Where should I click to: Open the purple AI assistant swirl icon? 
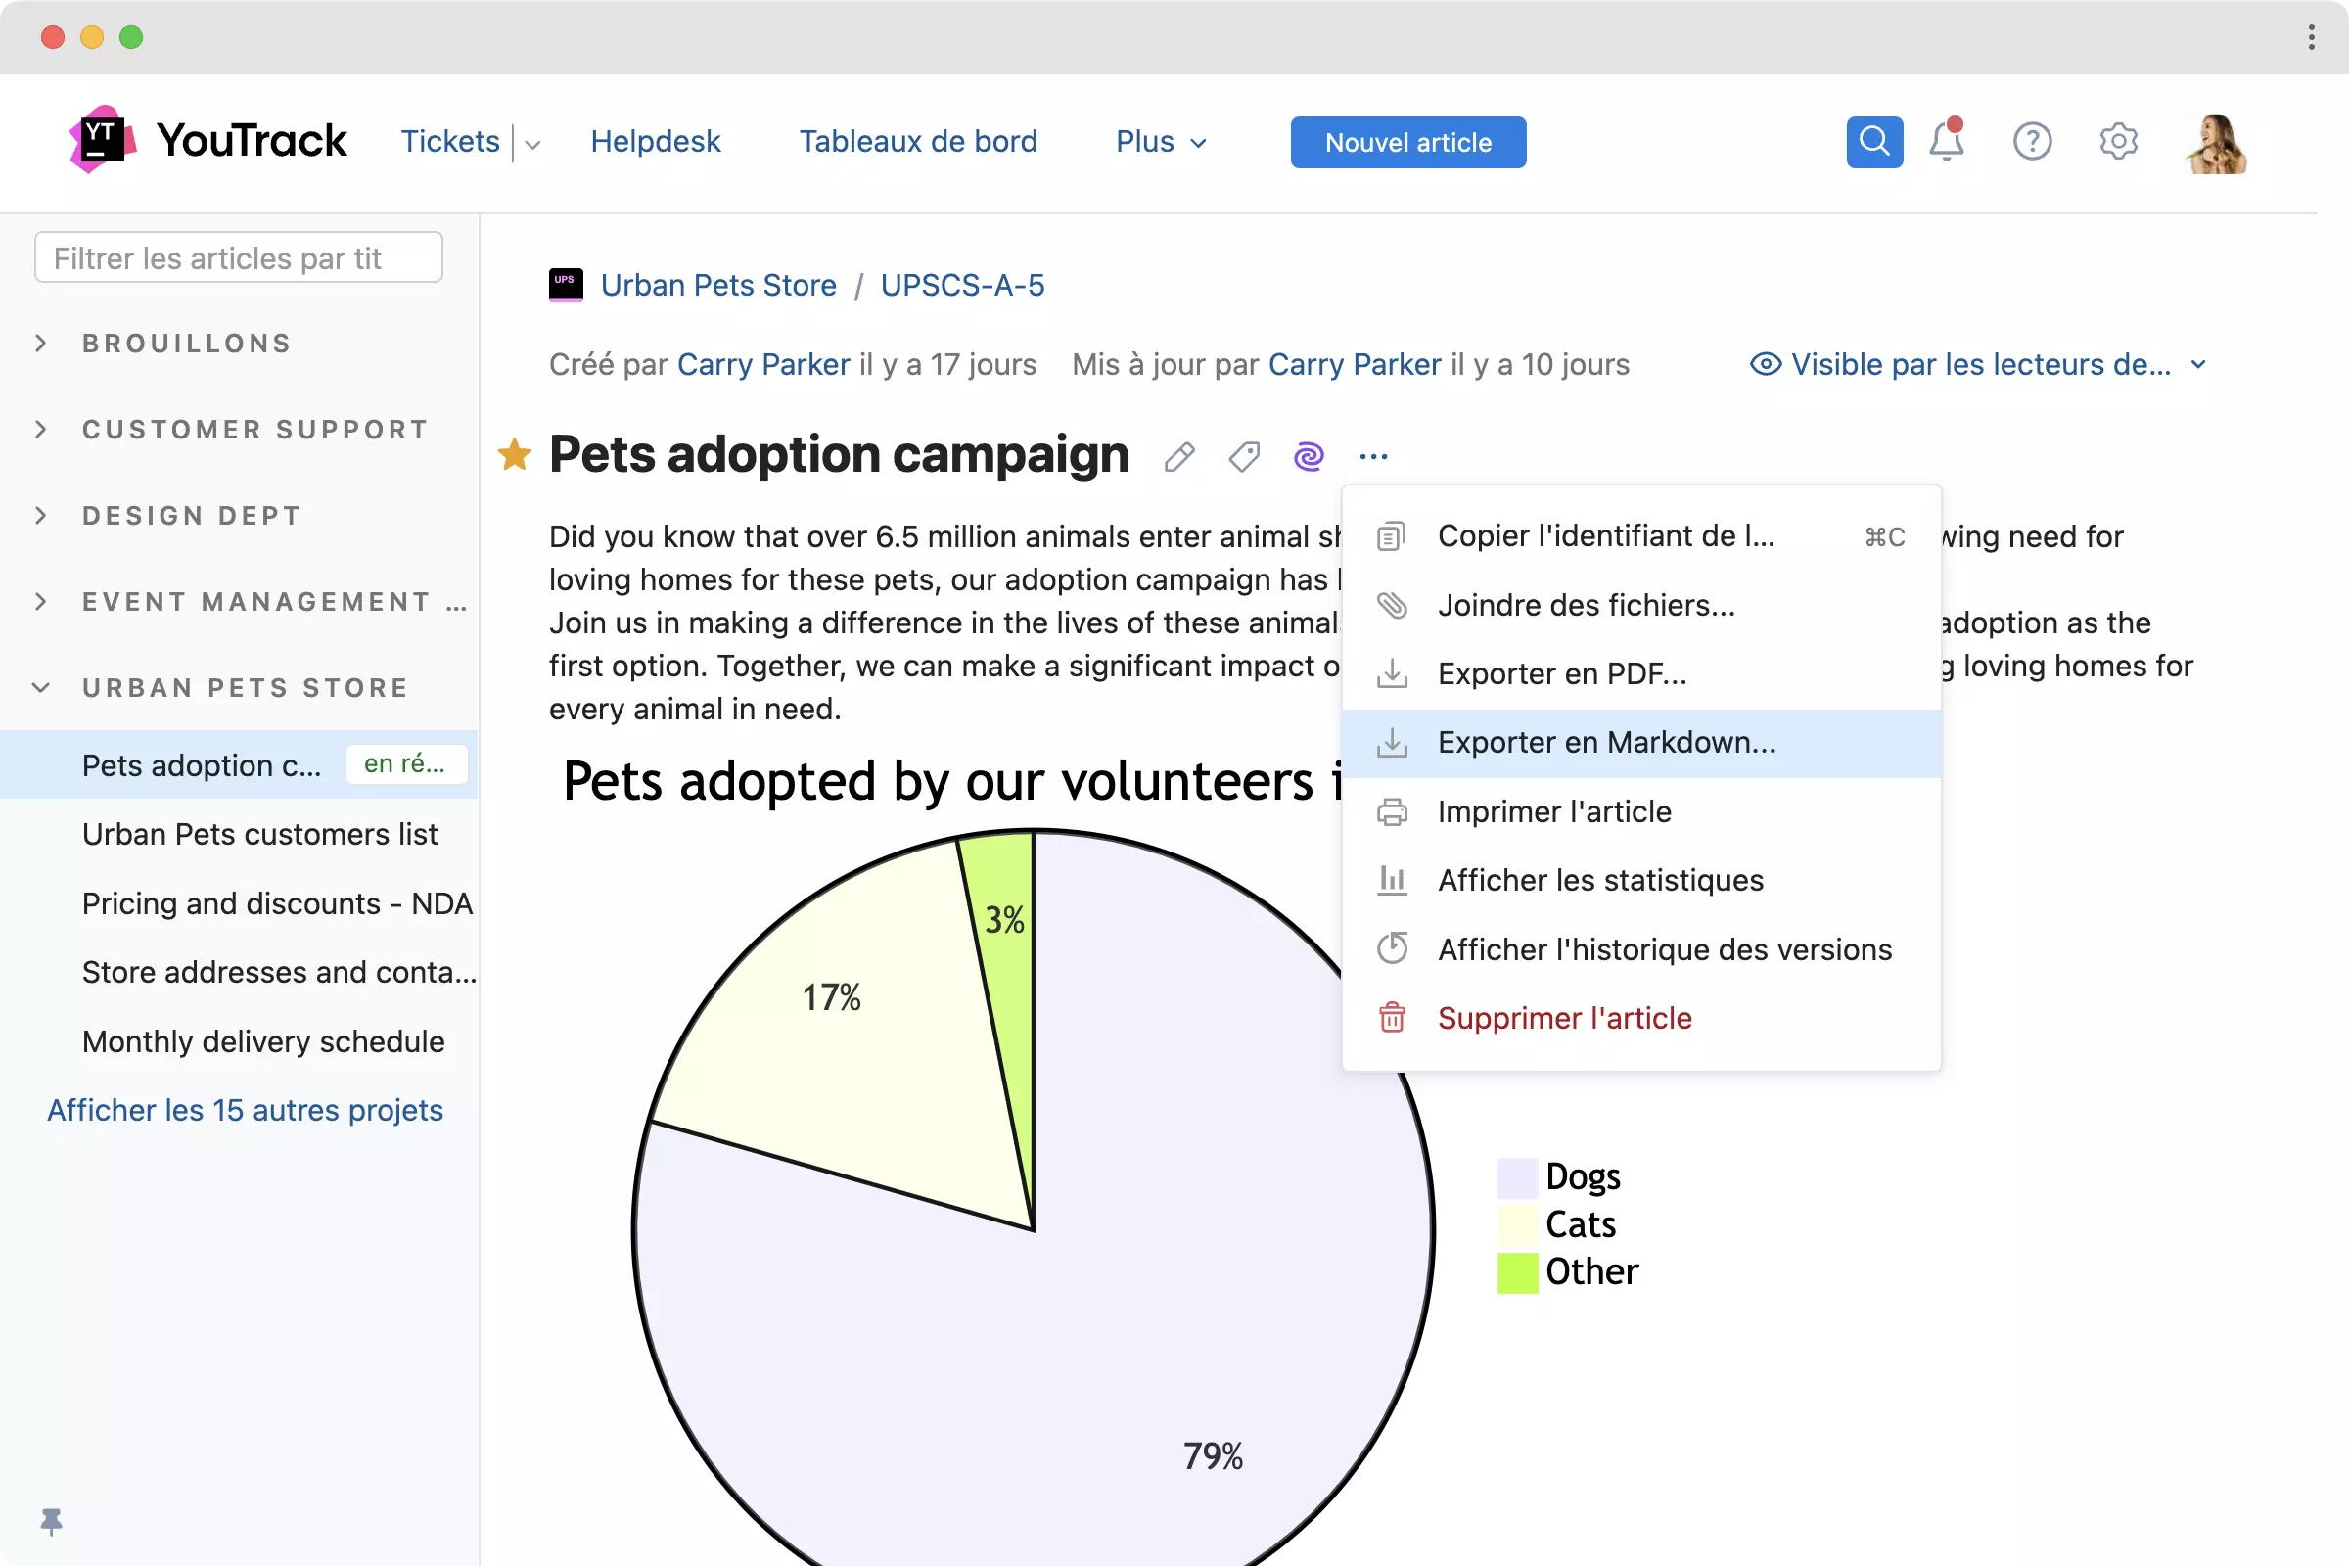tap(1309, 456)
